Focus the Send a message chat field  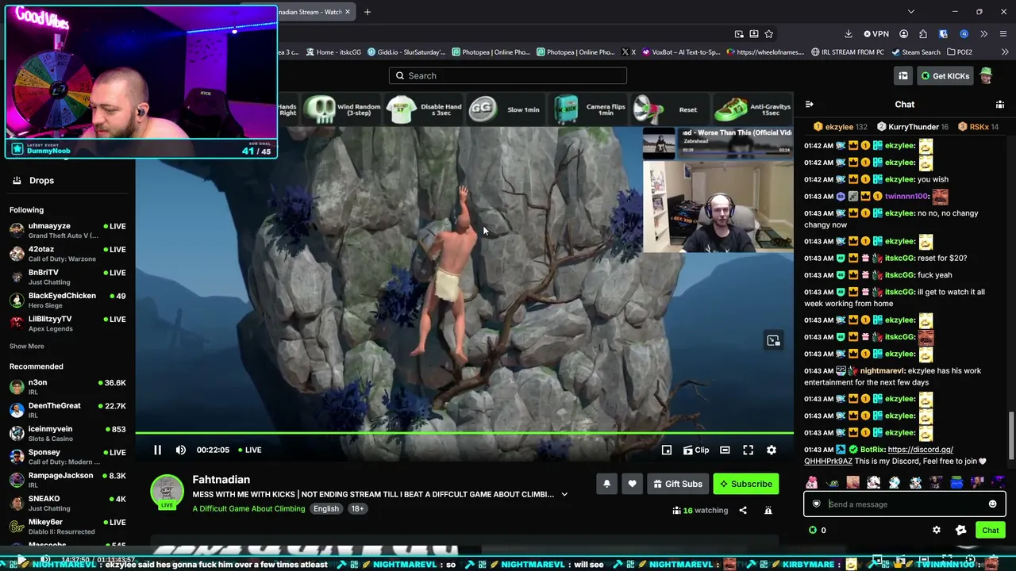(905, 504)
